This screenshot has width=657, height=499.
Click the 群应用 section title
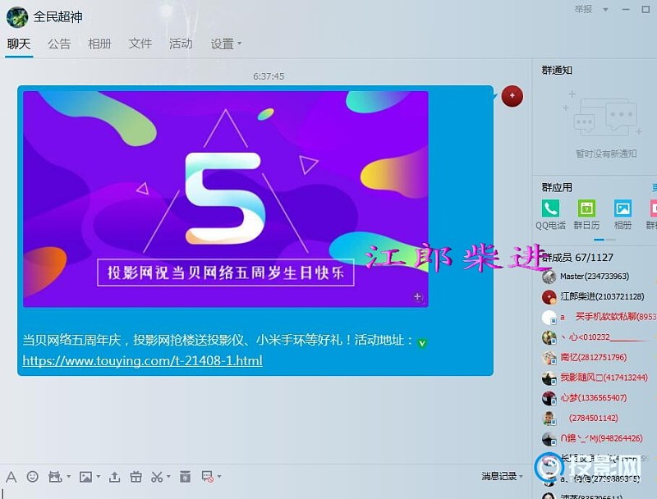(557, 188)
